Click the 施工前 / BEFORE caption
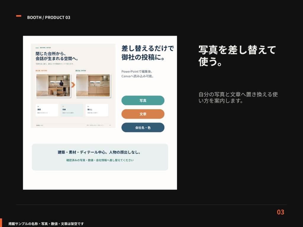This screenshot has width=303, height=227. click(41, 71)
